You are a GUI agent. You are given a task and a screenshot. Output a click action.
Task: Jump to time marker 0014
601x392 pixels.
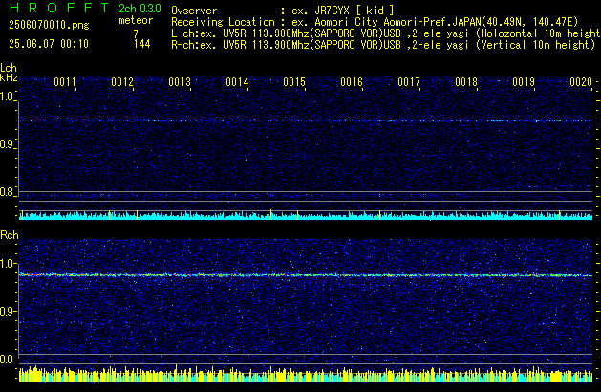point(237,82)
